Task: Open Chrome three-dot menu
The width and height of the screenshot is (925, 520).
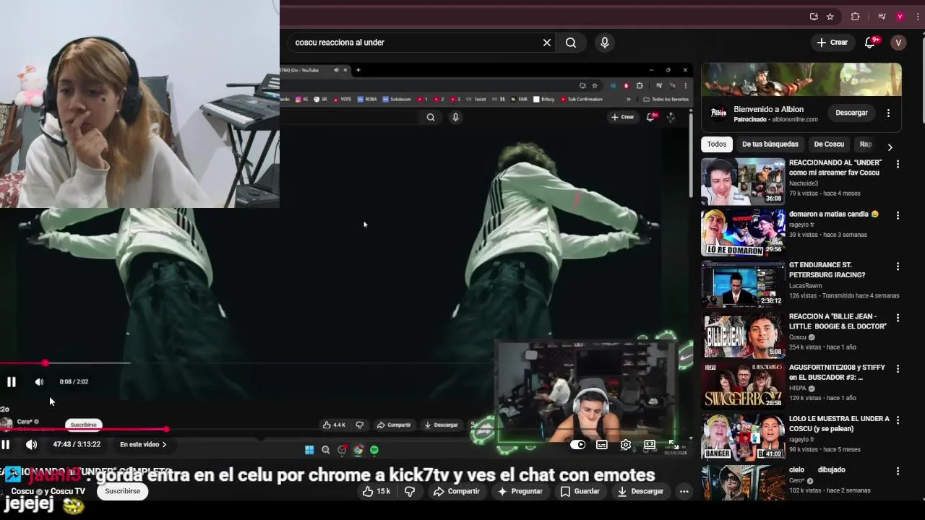Action: (916, 17)
